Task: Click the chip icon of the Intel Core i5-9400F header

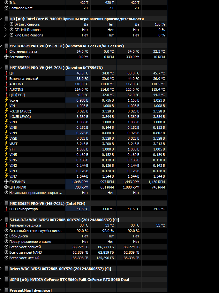Action: click(6, 19)
